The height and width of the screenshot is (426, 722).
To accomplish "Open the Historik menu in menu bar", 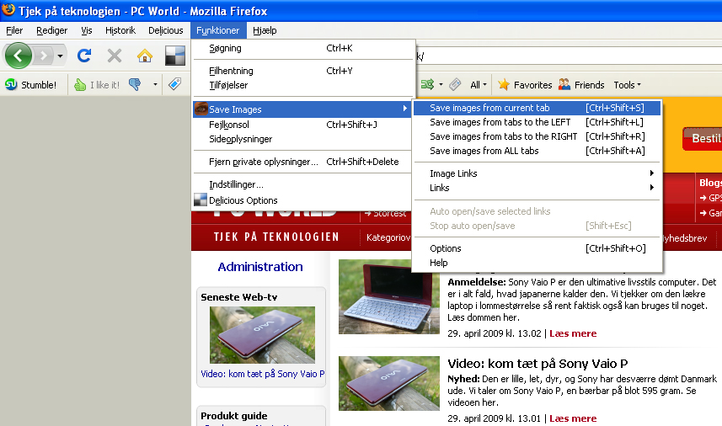I will (x=120, y=30).
